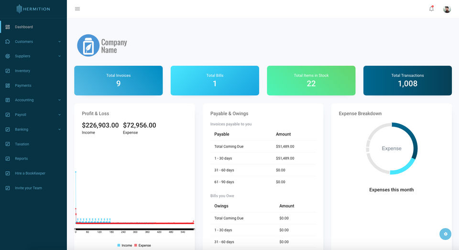459x250 pixels.
Task: Open the notifications bell icon
Action: (x=431, y=9)
